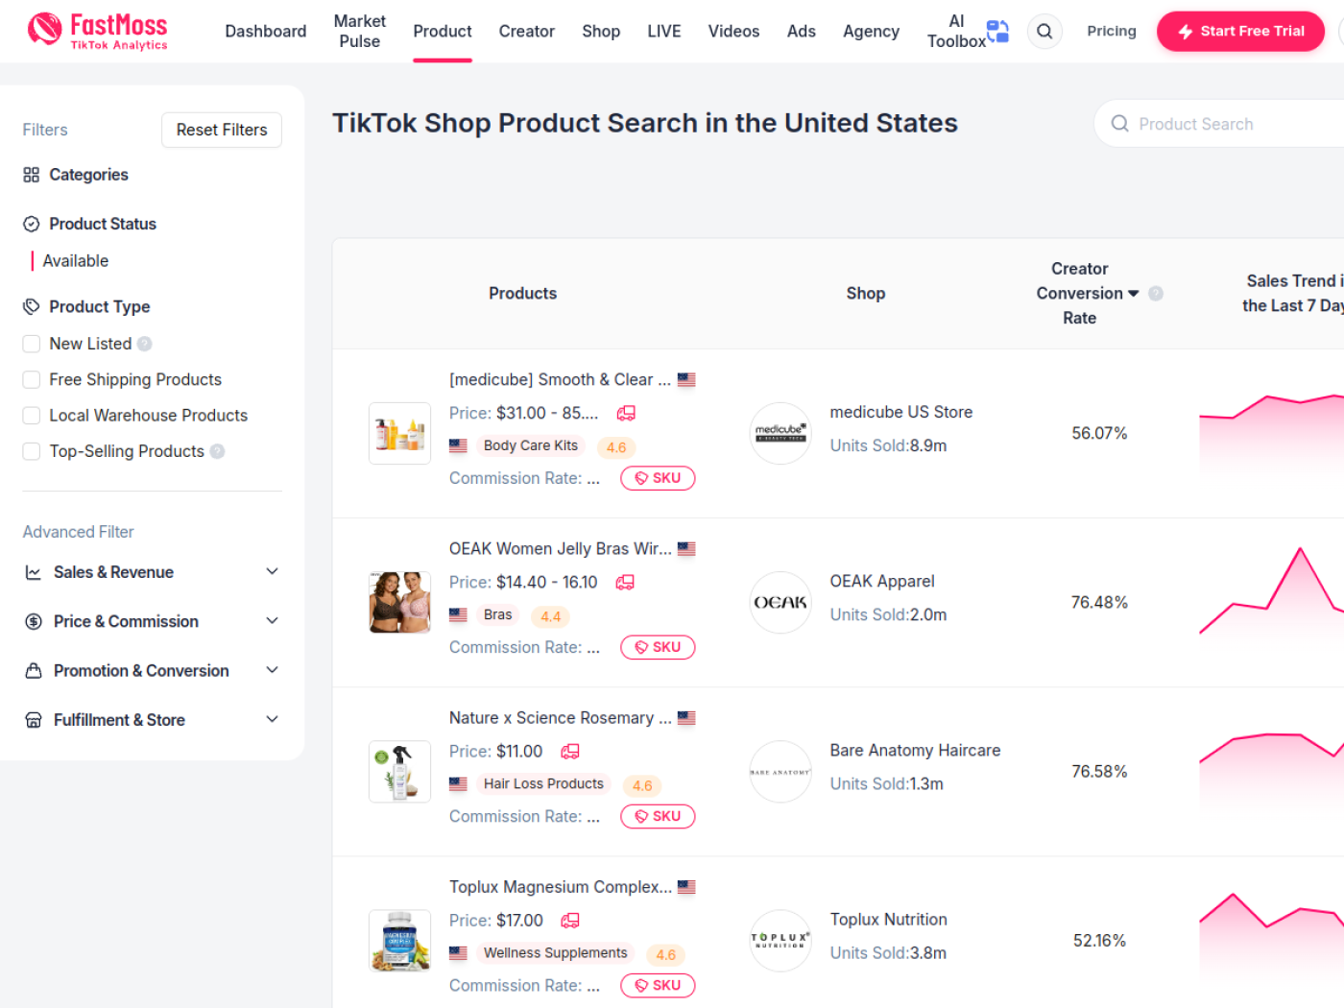Open the OEAK Women Jelly Bras thumbnail

(399, 602)
